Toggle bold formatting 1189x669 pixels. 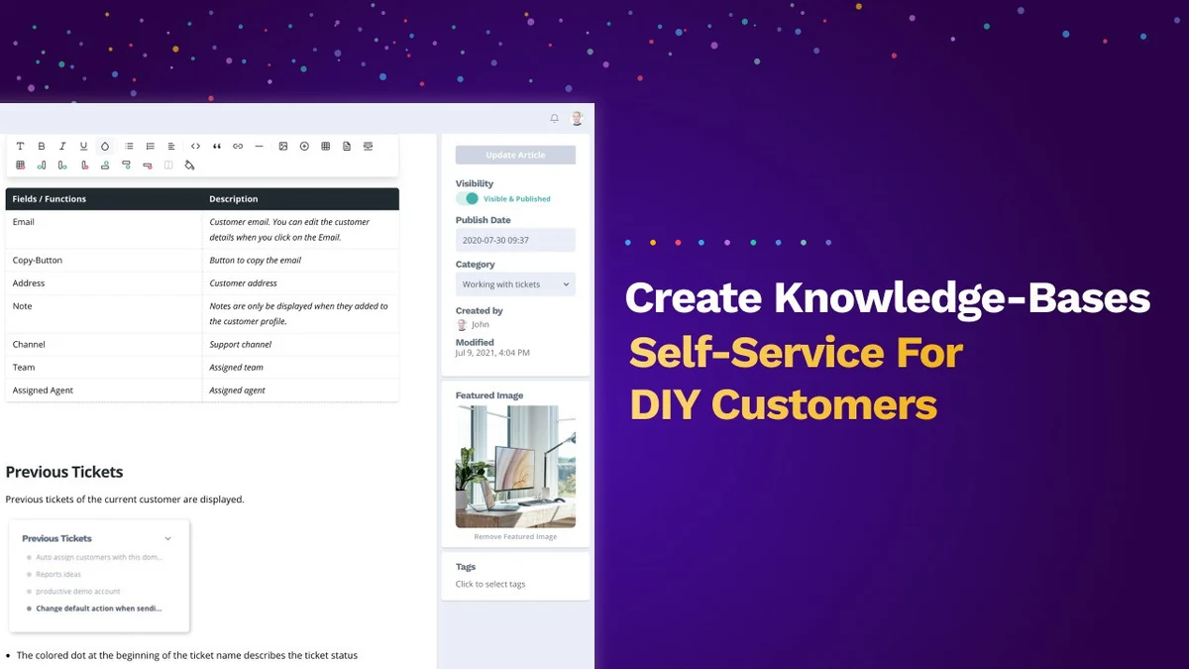[42, 147]
